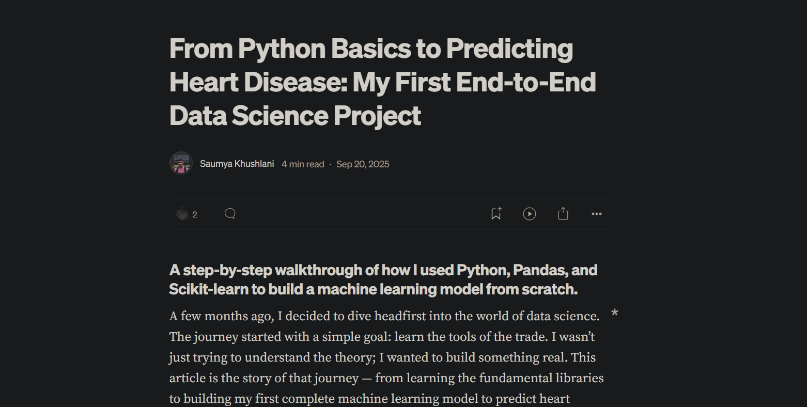
Task: Save story with the bookmark icon
Action: pos(496,214)
